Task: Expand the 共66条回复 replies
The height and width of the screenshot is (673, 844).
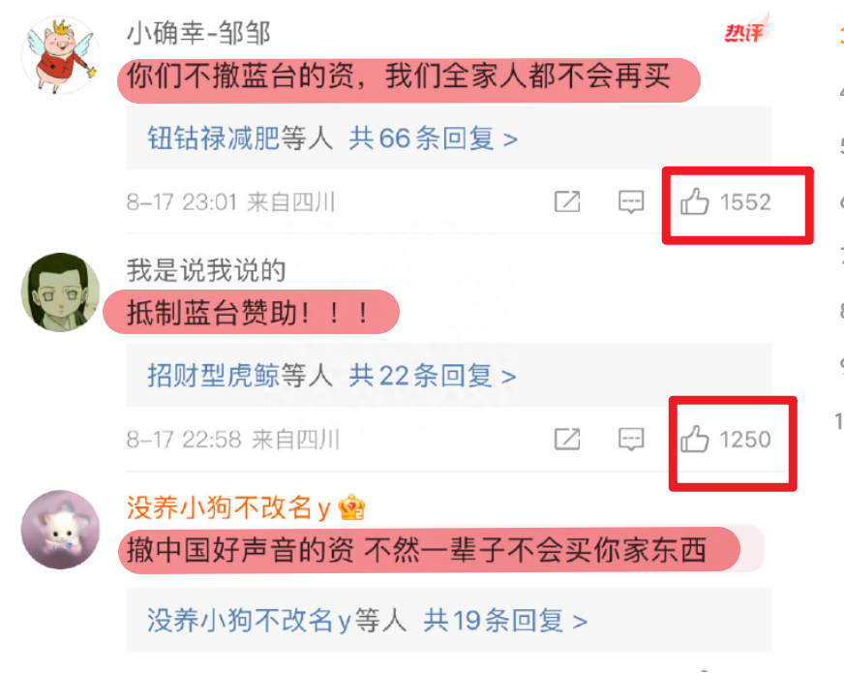Action: [x=433, y=138]
